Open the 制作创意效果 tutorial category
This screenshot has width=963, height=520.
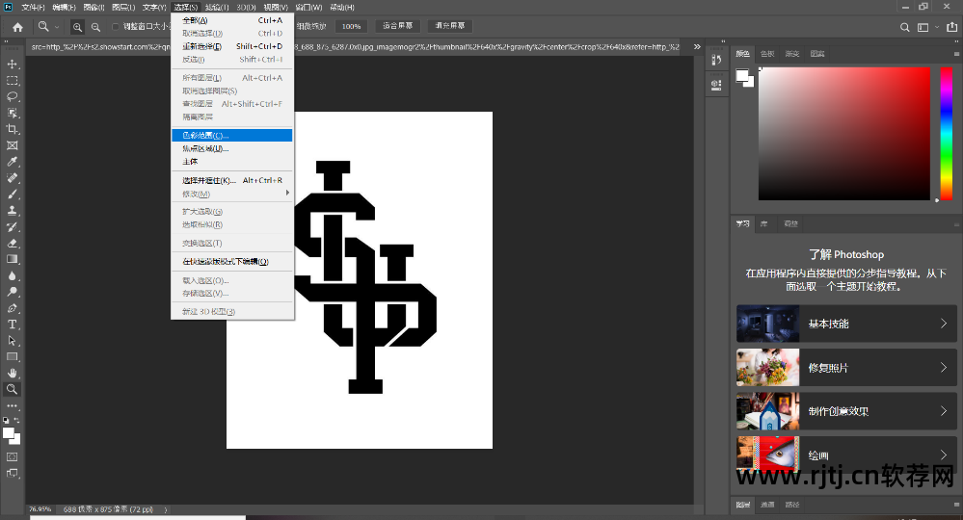click(x=847, y=411)
